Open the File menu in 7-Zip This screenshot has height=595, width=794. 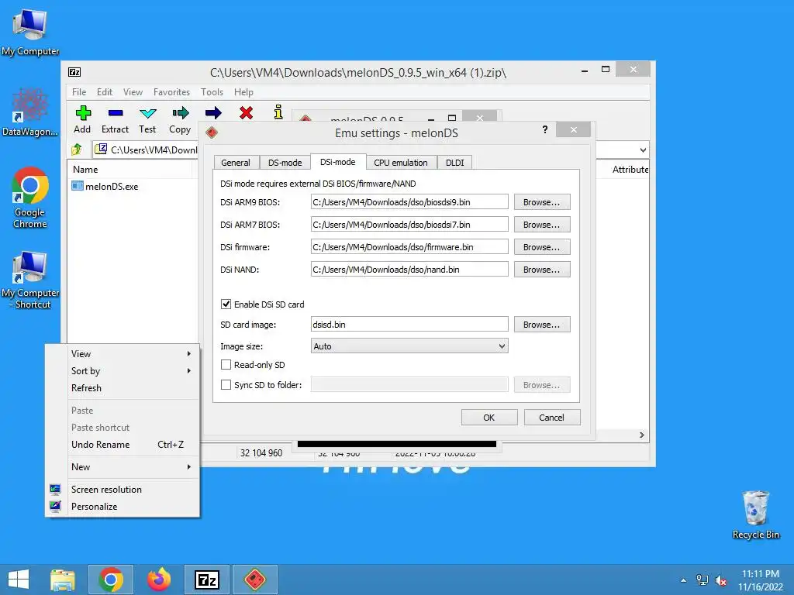pyautogui.click(x=79, y=92)
